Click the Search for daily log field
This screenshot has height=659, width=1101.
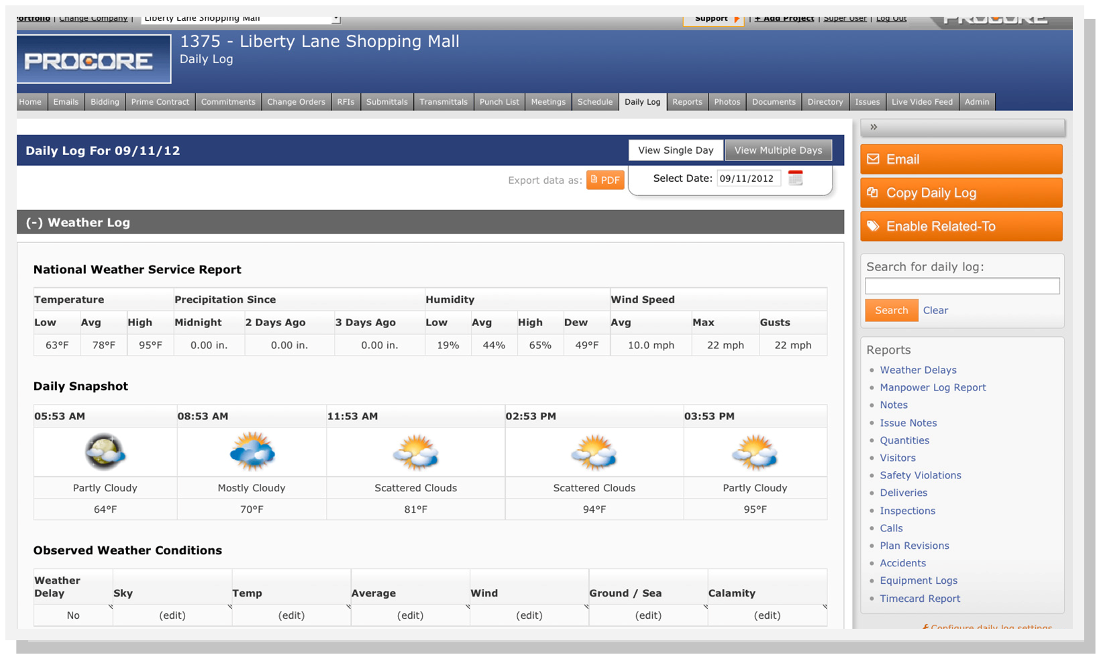(x=961, y=286)
